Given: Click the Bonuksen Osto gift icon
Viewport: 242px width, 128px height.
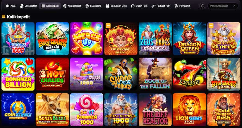Looking at the screenshot, I should point(107,6).
